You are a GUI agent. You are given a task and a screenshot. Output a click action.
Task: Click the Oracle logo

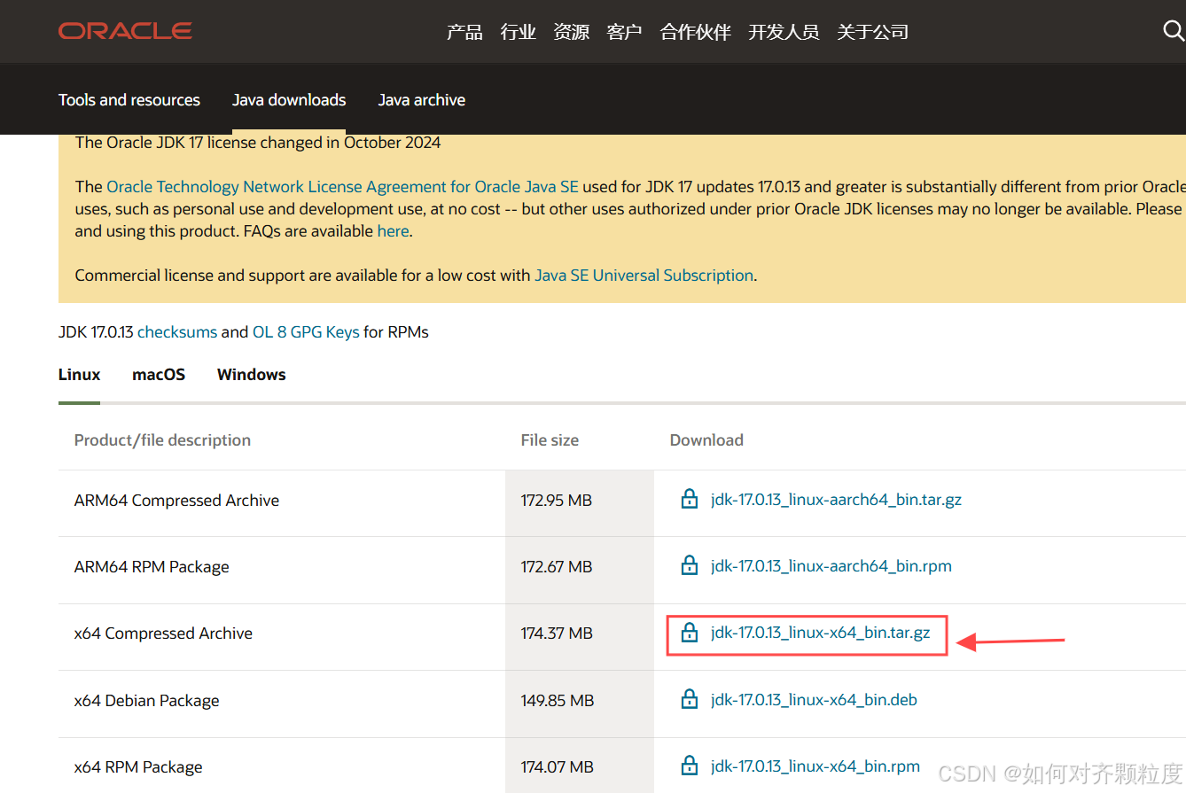point(125,31)
